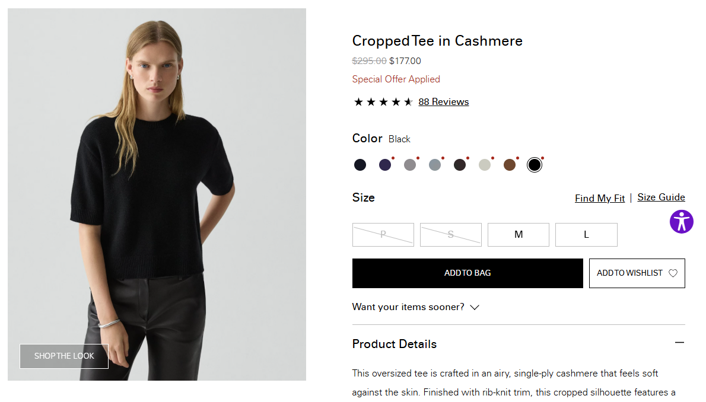This screenshot has height=402, width=706.
Task: Pick the light beige color swatch
Action: pyautogui.click(x=485, y=165)
